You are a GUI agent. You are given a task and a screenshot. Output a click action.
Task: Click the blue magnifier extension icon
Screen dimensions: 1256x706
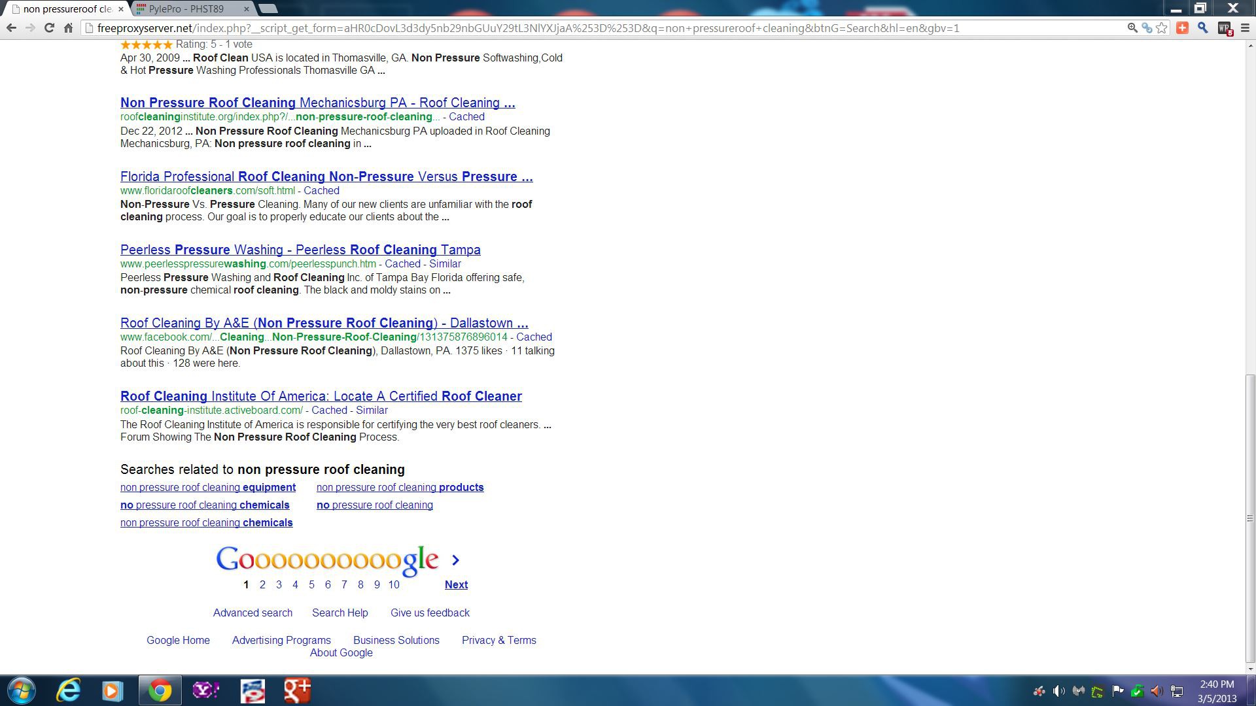[1202, 27]
